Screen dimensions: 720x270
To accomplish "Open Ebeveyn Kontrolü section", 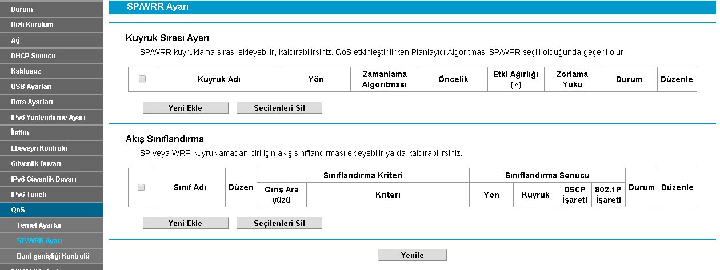I will pos(39,148).
